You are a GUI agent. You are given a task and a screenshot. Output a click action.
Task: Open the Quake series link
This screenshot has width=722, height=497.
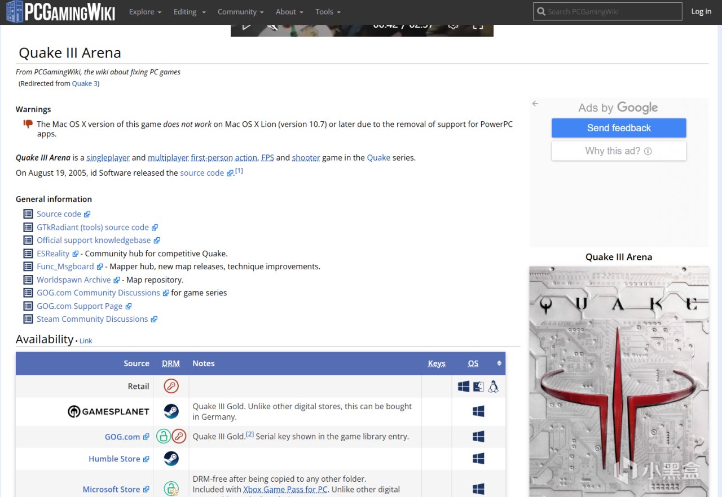point(378,158)
